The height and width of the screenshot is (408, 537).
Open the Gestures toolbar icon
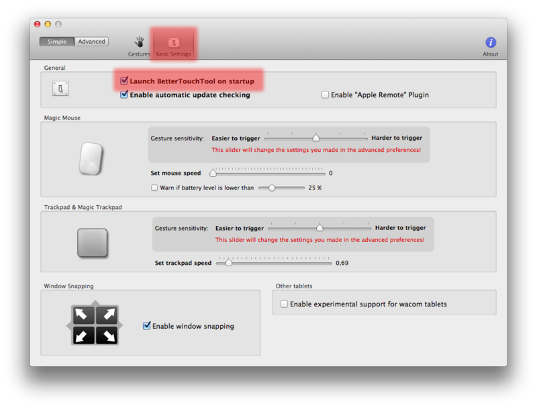139,46
